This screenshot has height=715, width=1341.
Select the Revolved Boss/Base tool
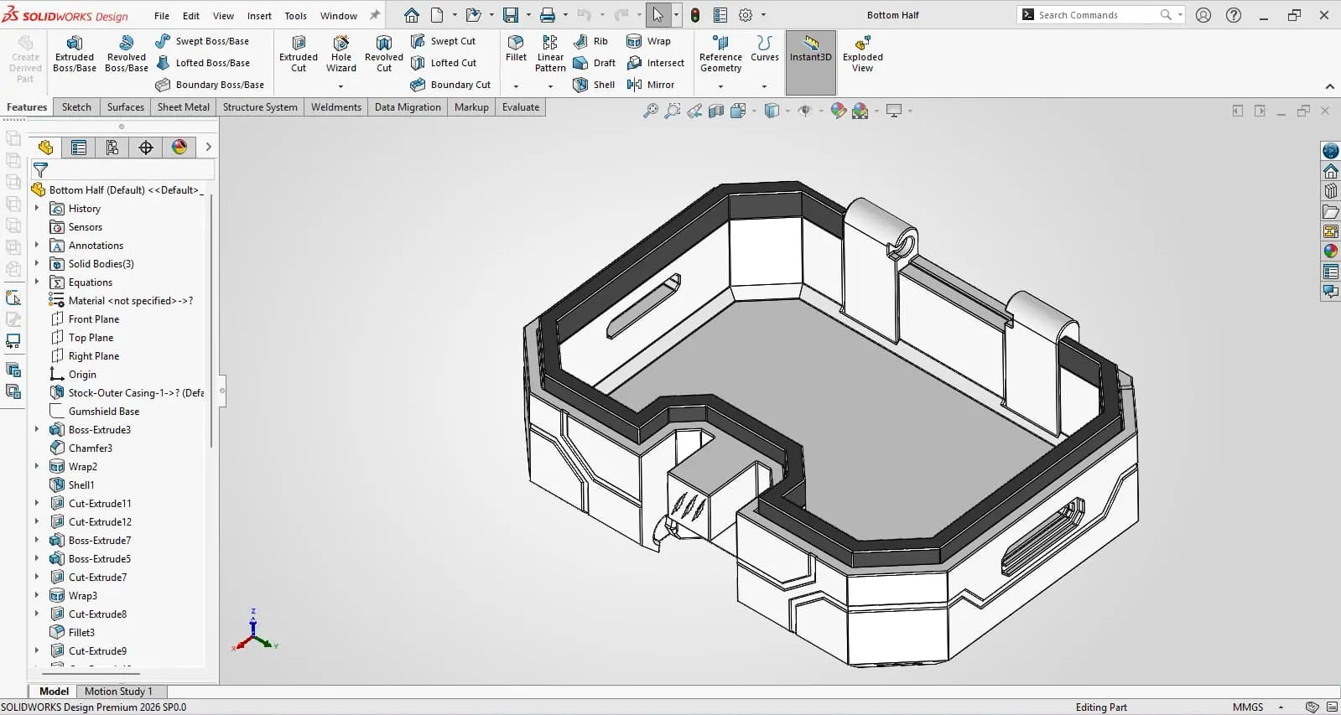[x=127, y=54]
